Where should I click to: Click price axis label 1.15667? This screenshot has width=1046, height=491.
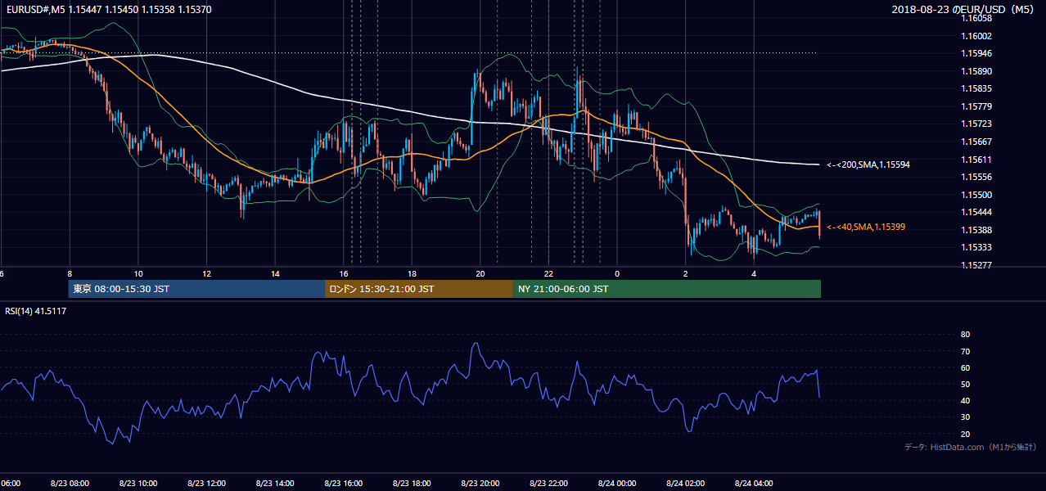977,142
